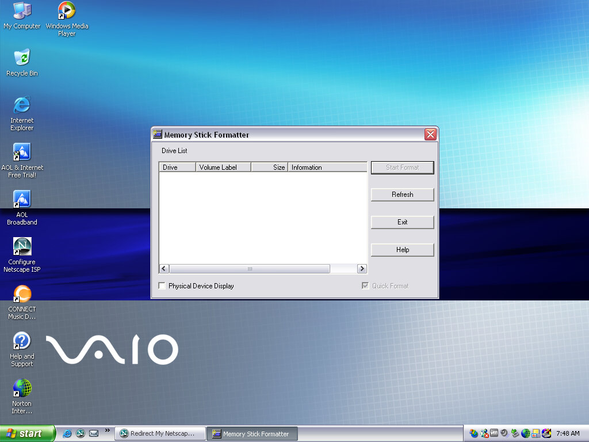Open Help in Memory Stick Formatter
This screenshot has width=589, height=442.
402,250
